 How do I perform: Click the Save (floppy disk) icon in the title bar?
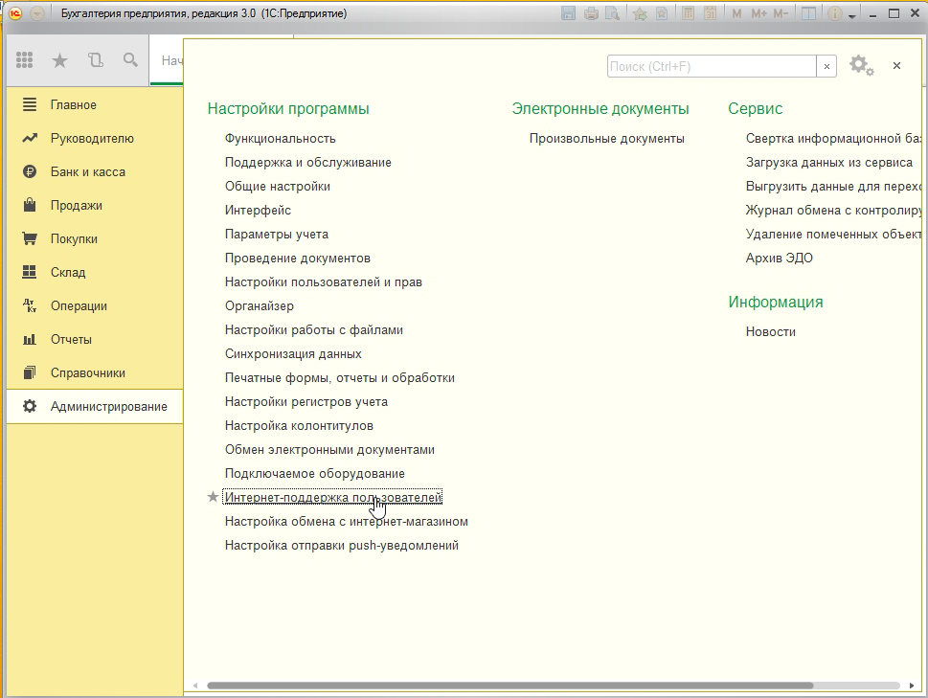tap(568, 13)
